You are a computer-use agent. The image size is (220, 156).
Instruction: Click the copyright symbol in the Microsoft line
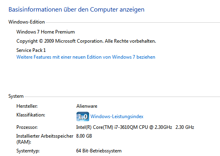pyautogui.click(x=41, y=41)
